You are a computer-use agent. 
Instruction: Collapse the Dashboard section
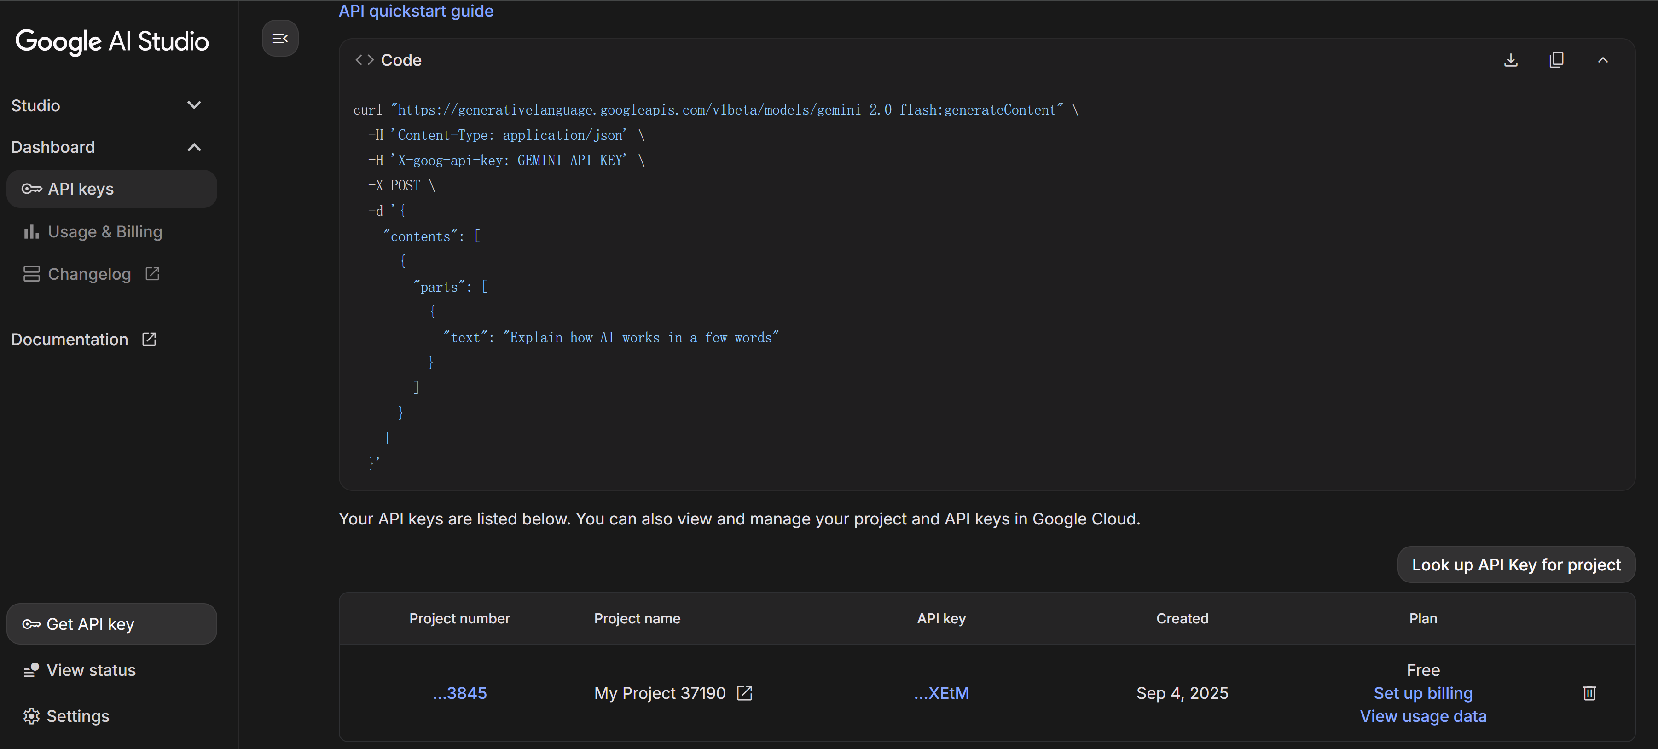[107, 147]
